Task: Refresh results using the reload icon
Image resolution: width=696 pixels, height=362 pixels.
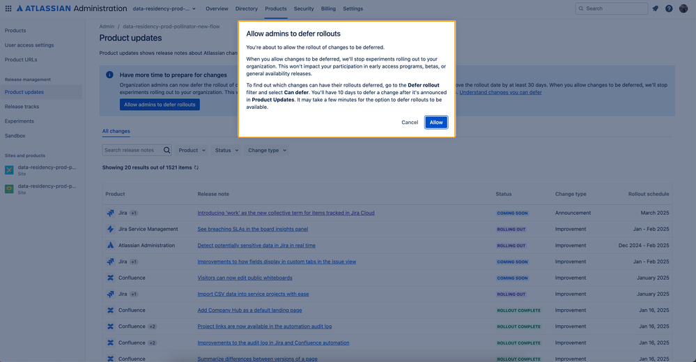Action: click(x=196, y=167)
